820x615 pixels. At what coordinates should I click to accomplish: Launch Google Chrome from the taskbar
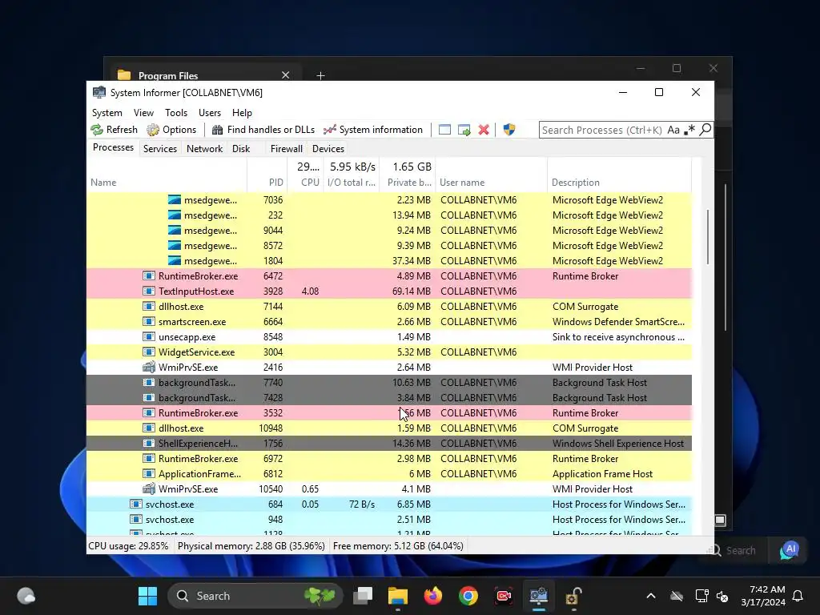pos(468,596)
